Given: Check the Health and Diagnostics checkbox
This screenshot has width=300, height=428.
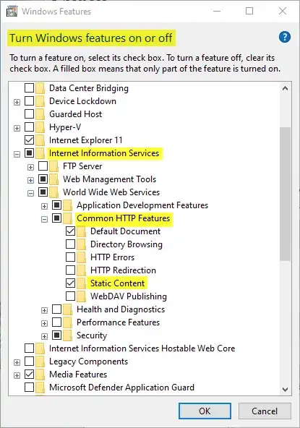Looking at the screenshot, I should 56,309.
